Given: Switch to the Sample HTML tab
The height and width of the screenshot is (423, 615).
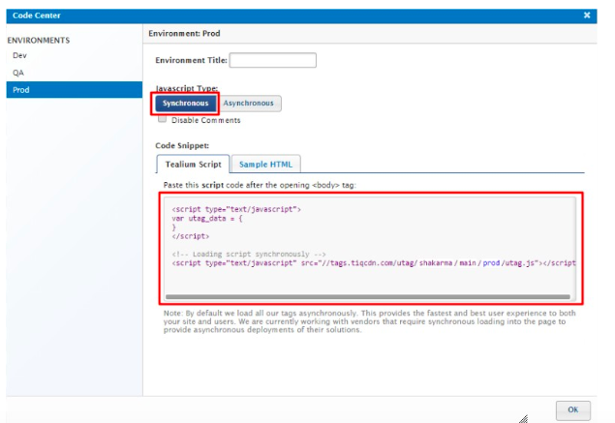Looking at the screenshot, I should coord(266,165).
